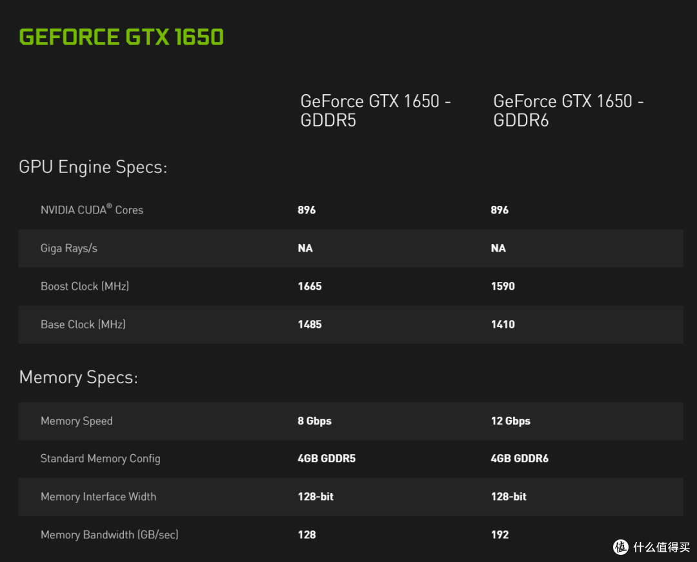Click the boost clock value 1665
Screen dimensions: 697x562
(x=310, y=286)
